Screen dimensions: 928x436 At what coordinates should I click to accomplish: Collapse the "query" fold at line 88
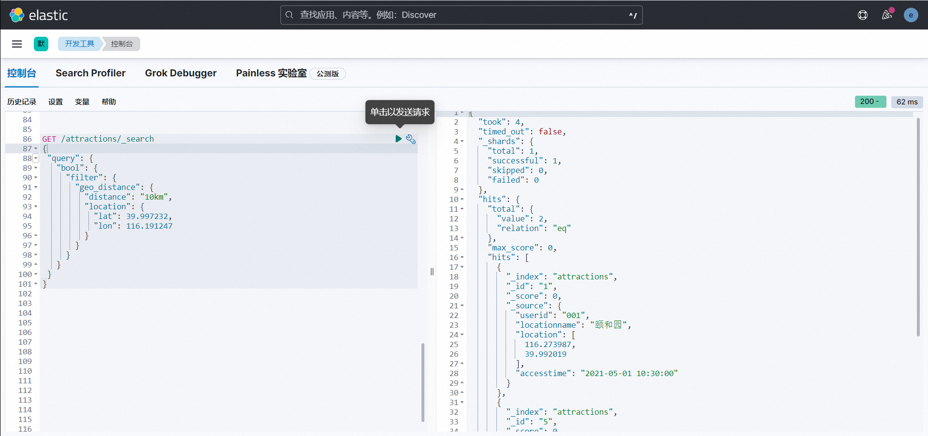[36, 159]
